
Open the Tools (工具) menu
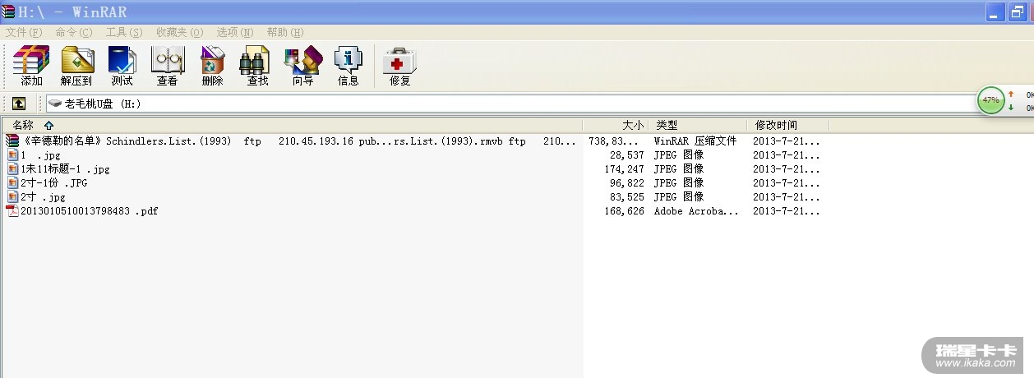pos(124,32)
